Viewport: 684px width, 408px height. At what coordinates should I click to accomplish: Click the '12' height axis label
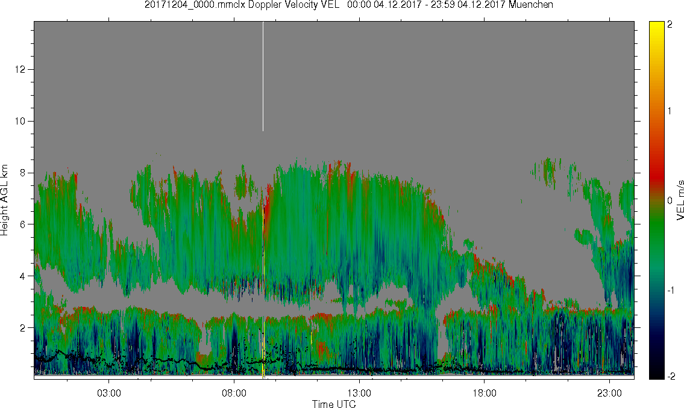point(20,70)
